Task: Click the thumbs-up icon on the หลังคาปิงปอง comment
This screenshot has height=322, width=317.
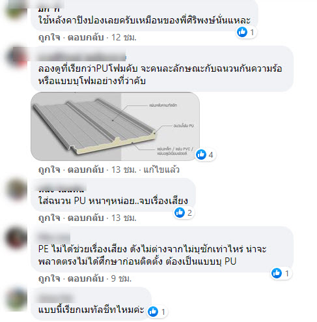Action: (242, 32)
